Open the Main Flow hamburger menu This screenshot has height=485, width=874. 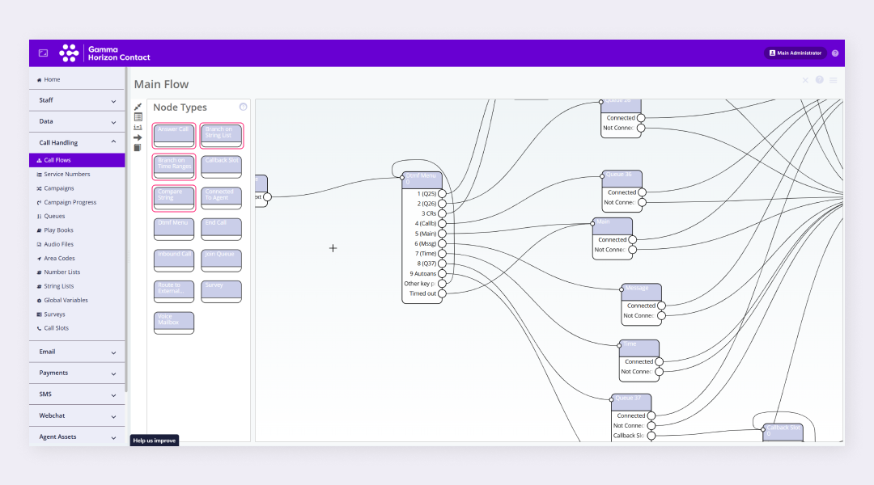(834, 80)
